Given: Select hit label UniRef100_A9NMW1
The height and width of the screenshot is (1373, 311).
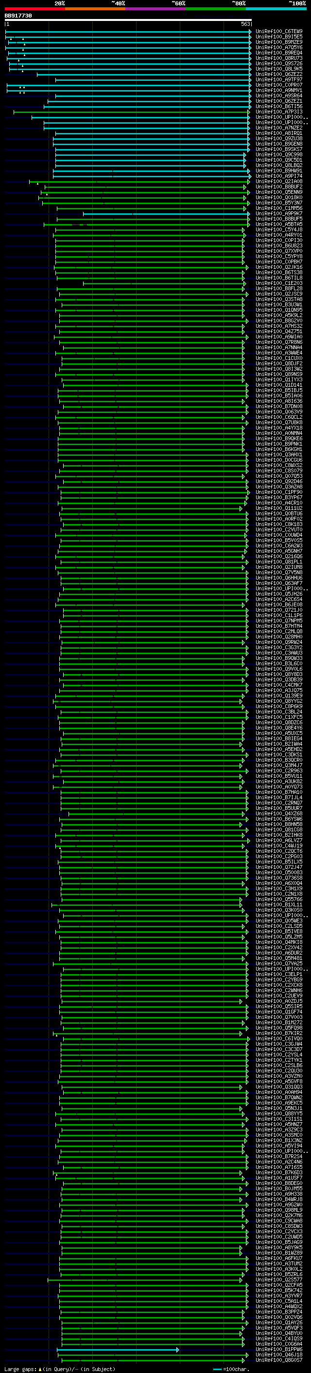Looking at the screenshot, I should pyautogui.click(x=279, y=90).
